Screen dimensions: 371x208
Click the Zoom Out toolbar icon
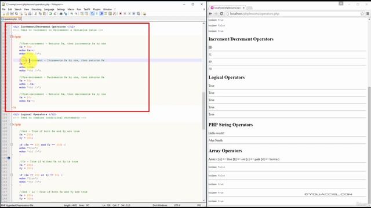coord(76,14)
